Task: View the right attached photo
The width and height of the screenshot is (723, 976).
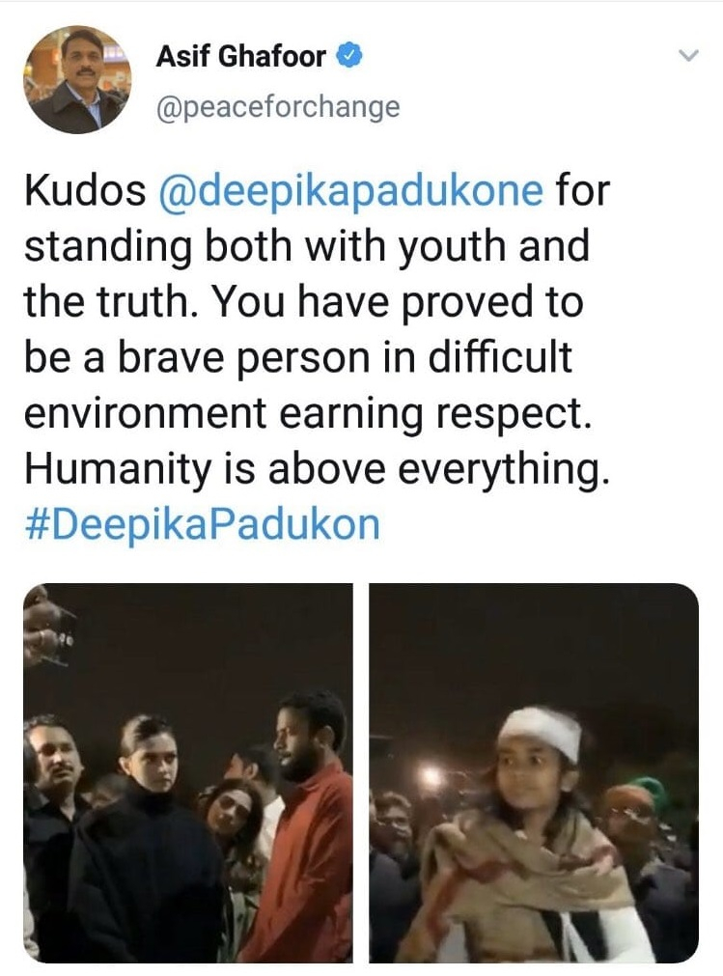Action: pos(534,772)
